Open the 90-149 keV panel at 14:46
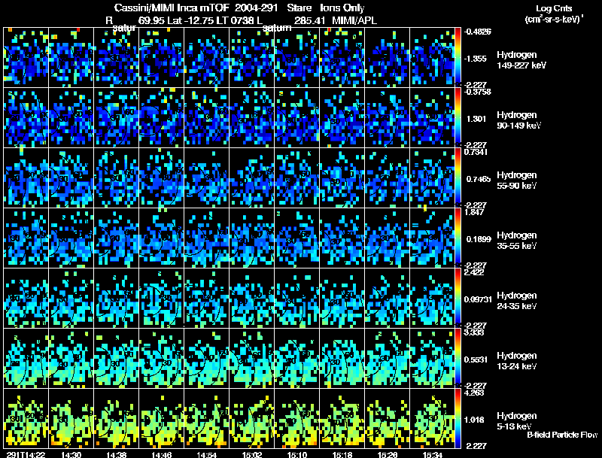Viewport: 602px width, 458px height. pos(161,117)
